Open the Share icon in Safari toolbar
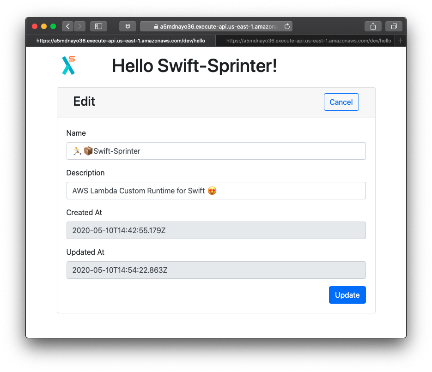The image size is (432, 372). pyautogui.click(x=373, y=26)
